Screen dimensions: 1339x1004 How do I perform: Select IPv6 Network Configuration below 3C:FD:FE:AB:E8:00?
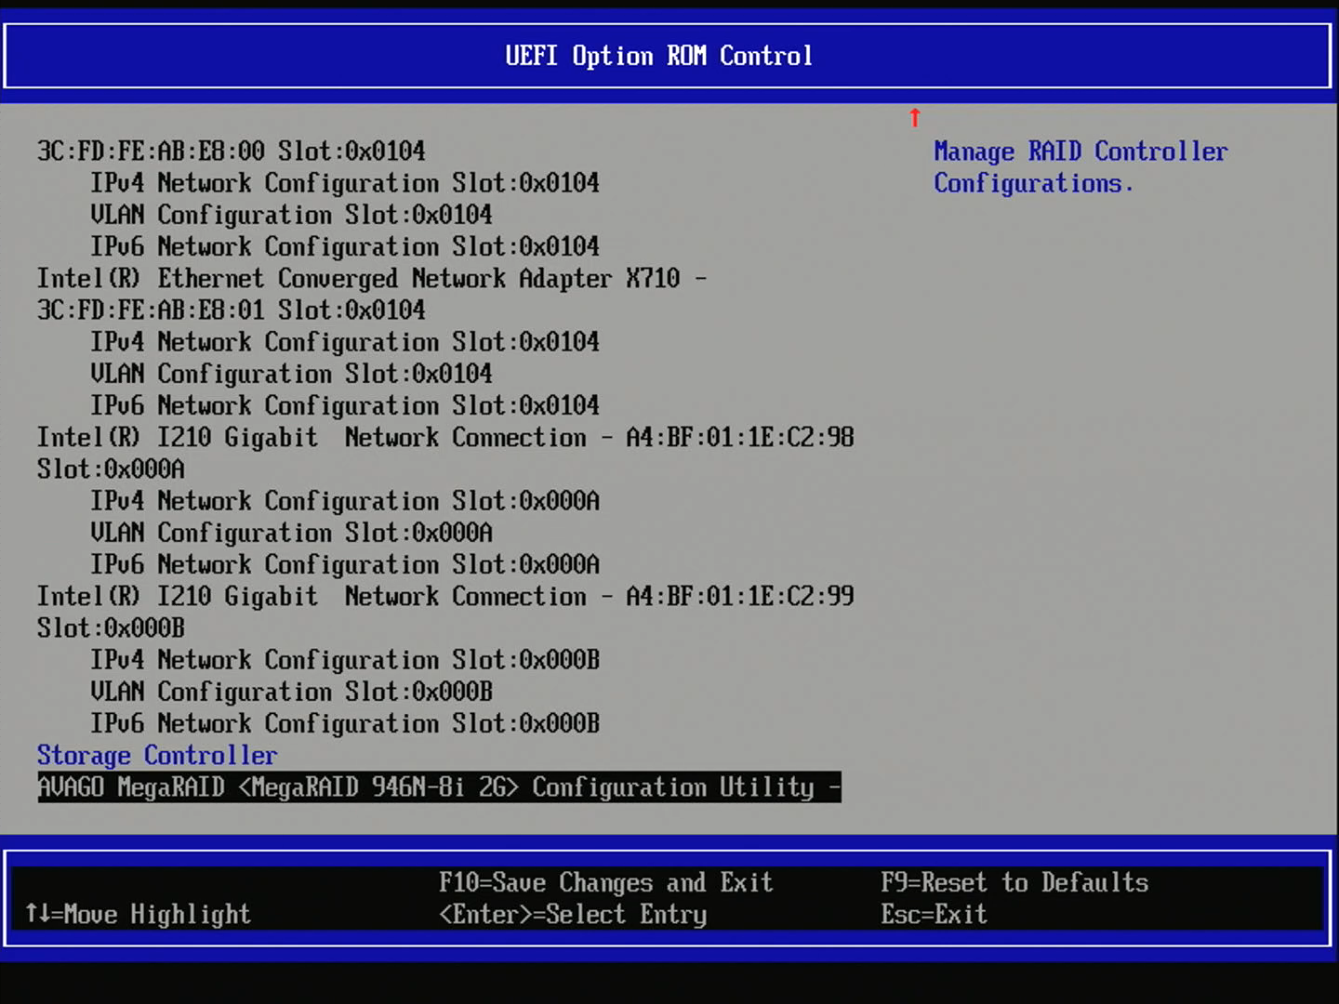coord(345,246)
